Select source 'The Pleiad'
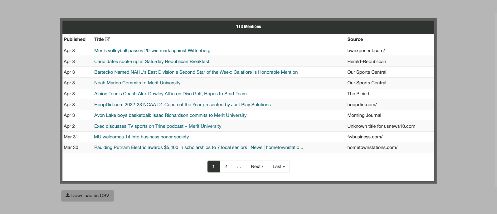 pos(358,94)
